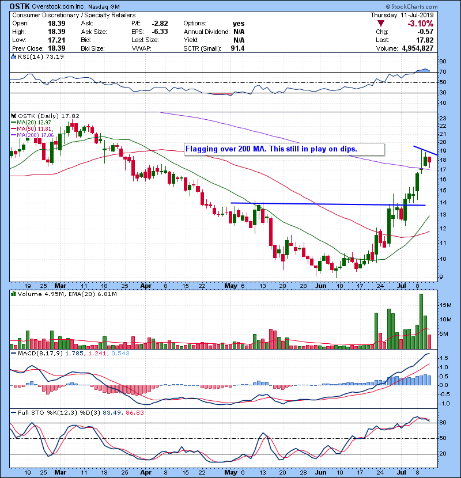Screen dimensions: 461x478
Task: Click the 23 price axis label
Action: pos(443,118)
